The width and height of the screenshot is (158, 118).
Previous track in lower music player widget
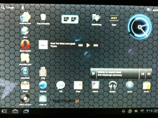pyautogui.click(x=142, y=74)
